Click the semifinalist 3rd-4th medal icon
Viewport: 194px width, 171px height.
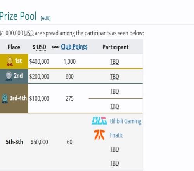(5, 98)
